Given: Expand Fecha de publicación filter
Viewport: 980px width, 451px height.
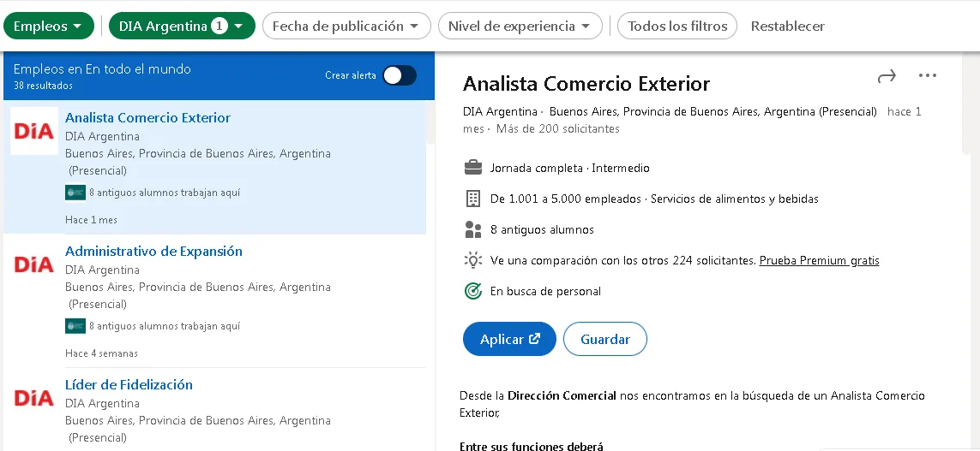Looking at the screenshot, I should tap(347, 27).
